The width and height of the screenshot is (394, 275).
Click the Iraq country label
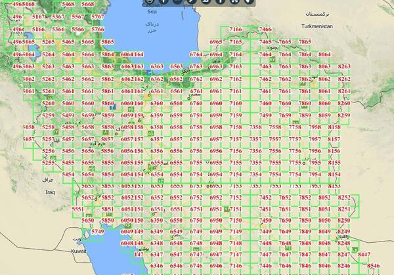coord(50,192)
